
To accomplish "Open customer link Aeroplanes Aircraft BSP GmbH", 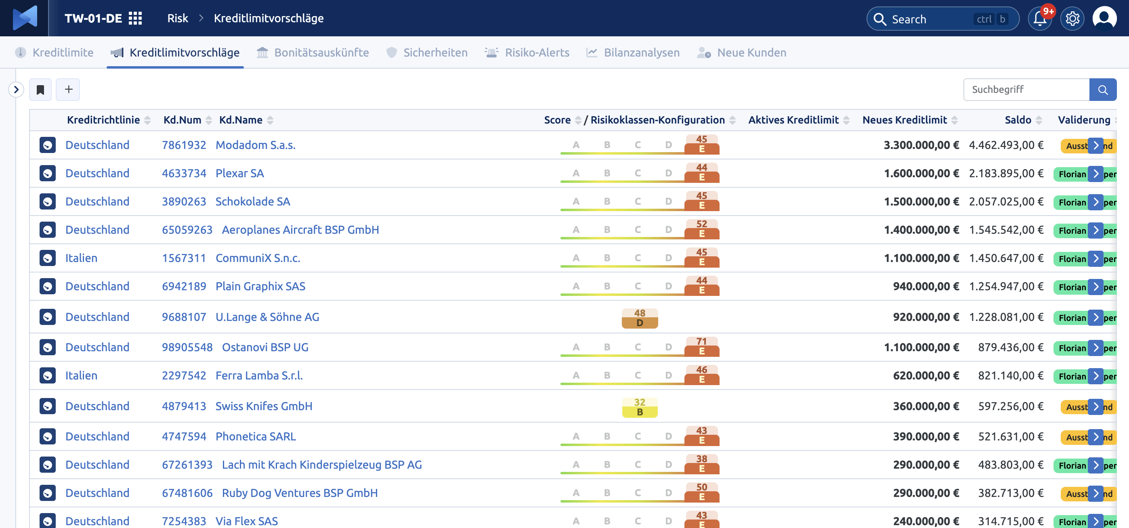I will point(300,230).
